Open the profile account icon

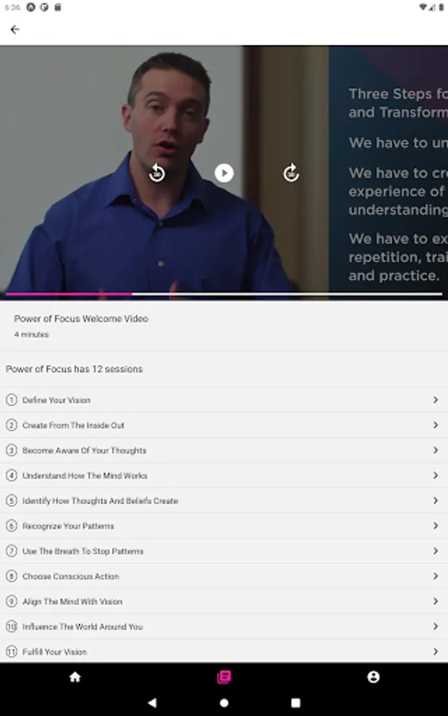(373, 677)
